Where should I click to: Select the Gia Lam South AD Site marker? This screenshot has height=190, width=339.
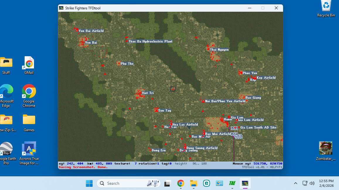click(x=239, y=127)
